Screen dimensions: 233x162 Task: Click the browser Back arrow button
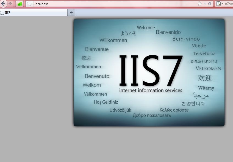tap(3, 4)
